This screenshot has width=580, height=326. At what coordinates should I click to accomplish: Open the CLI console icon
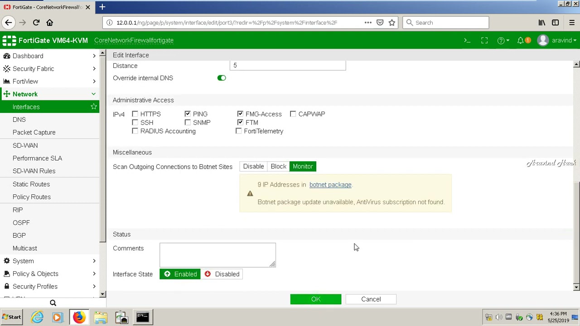pos(467,40)
